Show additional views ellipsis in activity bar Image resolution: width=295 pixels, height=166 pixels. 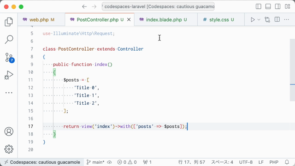pos(9,93)
